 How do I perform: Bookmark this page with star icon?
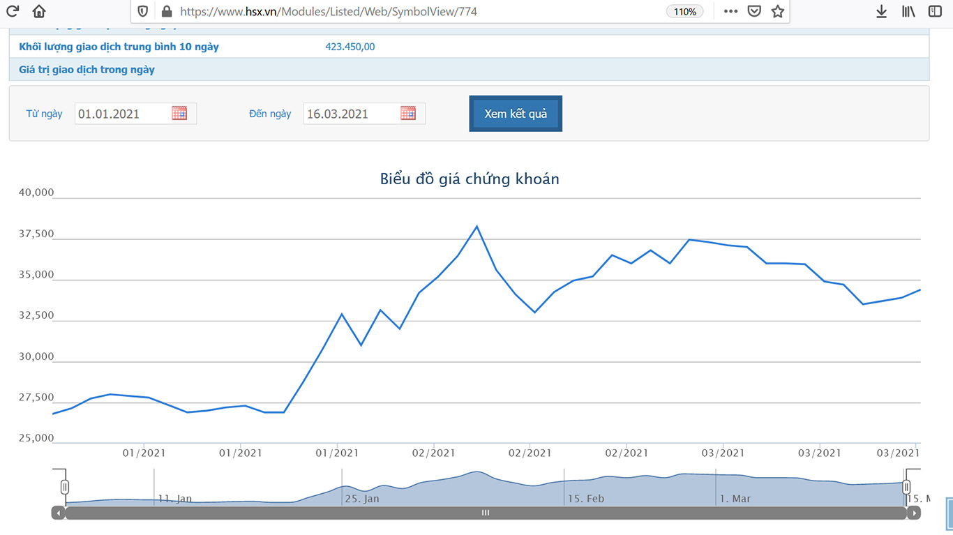[x=778, y=11]
